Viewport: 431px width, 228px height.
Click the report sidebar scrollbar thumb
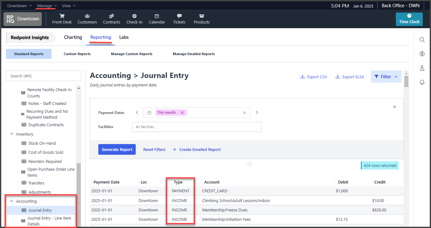79,194
